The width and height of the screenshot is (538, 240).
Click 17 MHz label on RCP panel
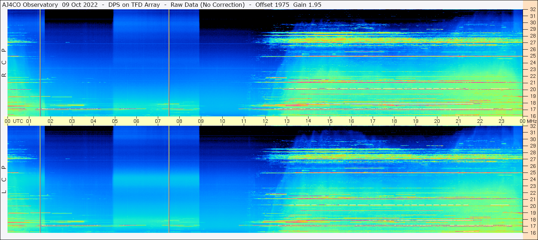tap(533, 109)
